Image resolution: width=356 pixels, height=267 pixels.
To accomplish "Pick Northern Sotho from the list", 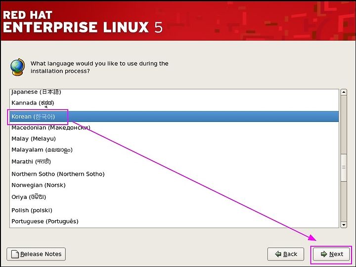I will (x=174, y=174).
